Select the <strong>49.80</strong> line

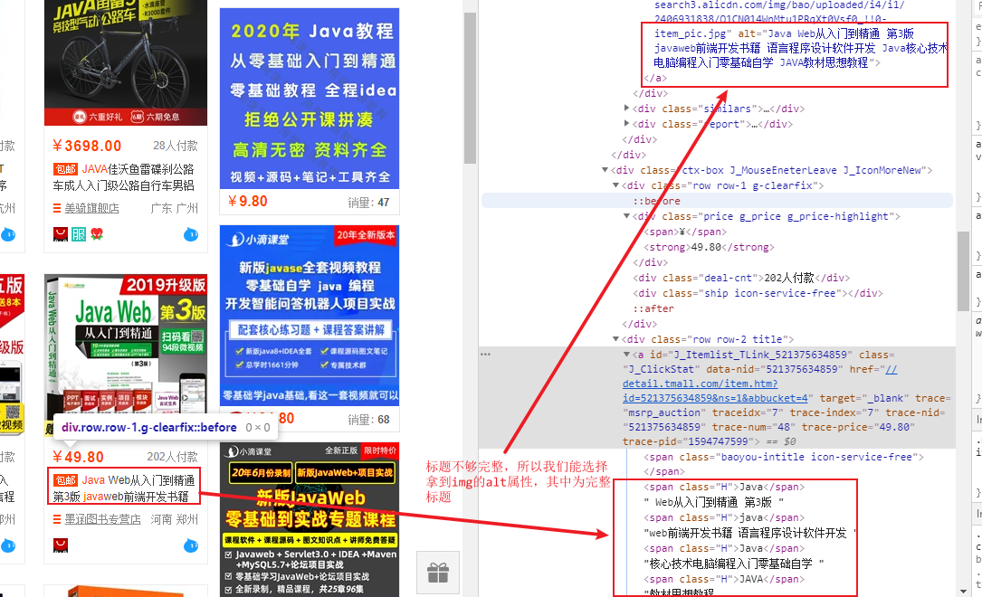pyautogui.click(x=709, y=247)
